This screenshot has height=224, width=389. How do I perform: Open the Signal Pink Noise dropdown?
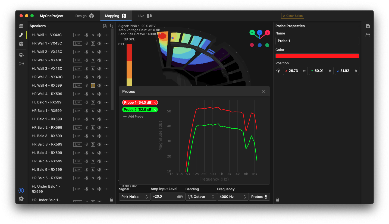pyautogui.click(x=135, y=197)
